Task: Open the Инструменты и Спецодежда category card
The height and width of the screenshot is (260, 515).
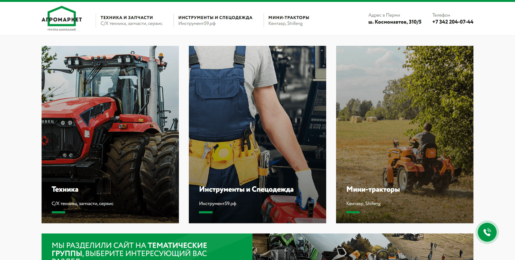Action: pyautogui.click(x=257, y=134)
